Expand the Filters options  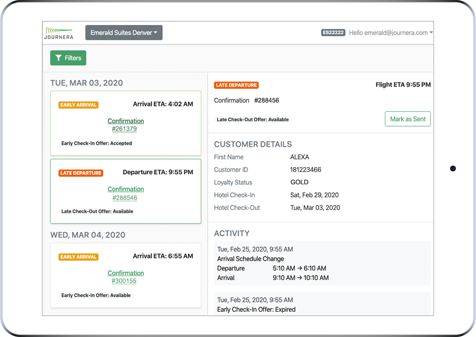tap(68, 58)
